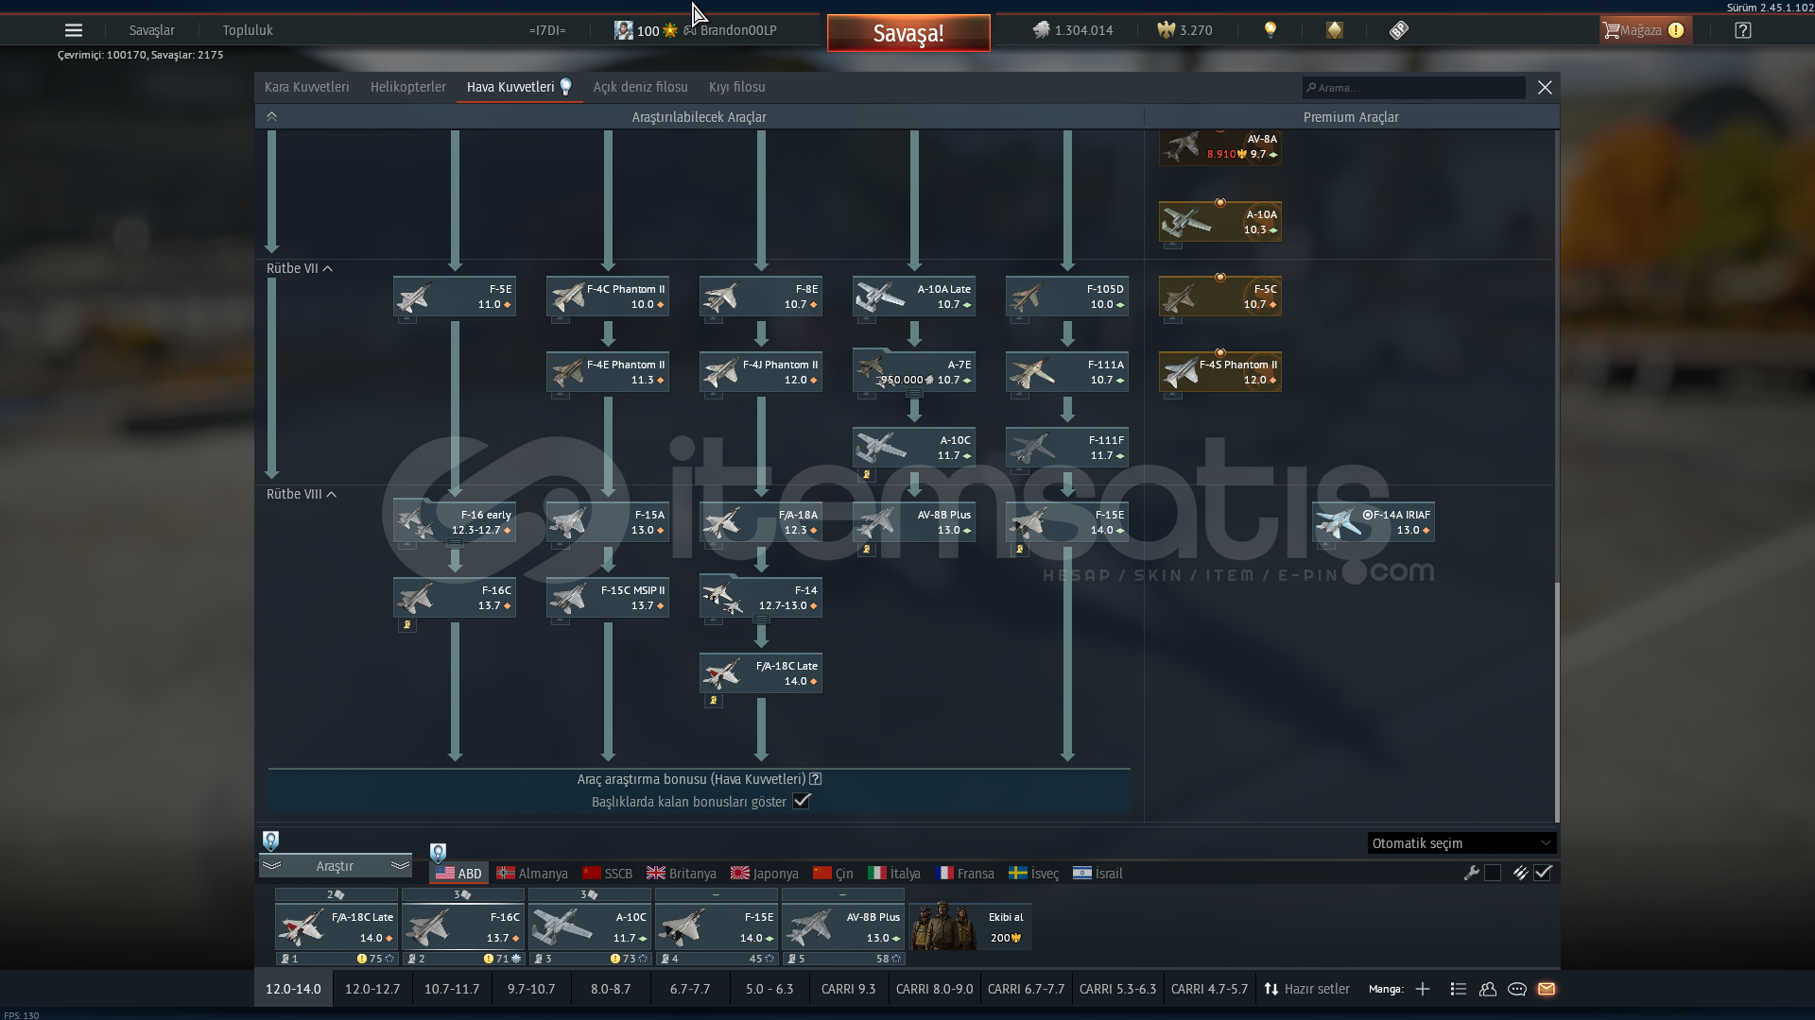The width and height of the screenshot is (1815, 1020).
Task: Open the Hazır setler presets list
Action: coord(1307,989)
